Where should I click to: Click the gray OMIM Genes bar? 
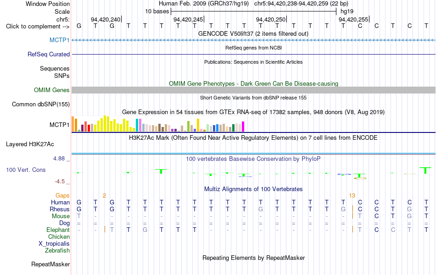(254, 90)
